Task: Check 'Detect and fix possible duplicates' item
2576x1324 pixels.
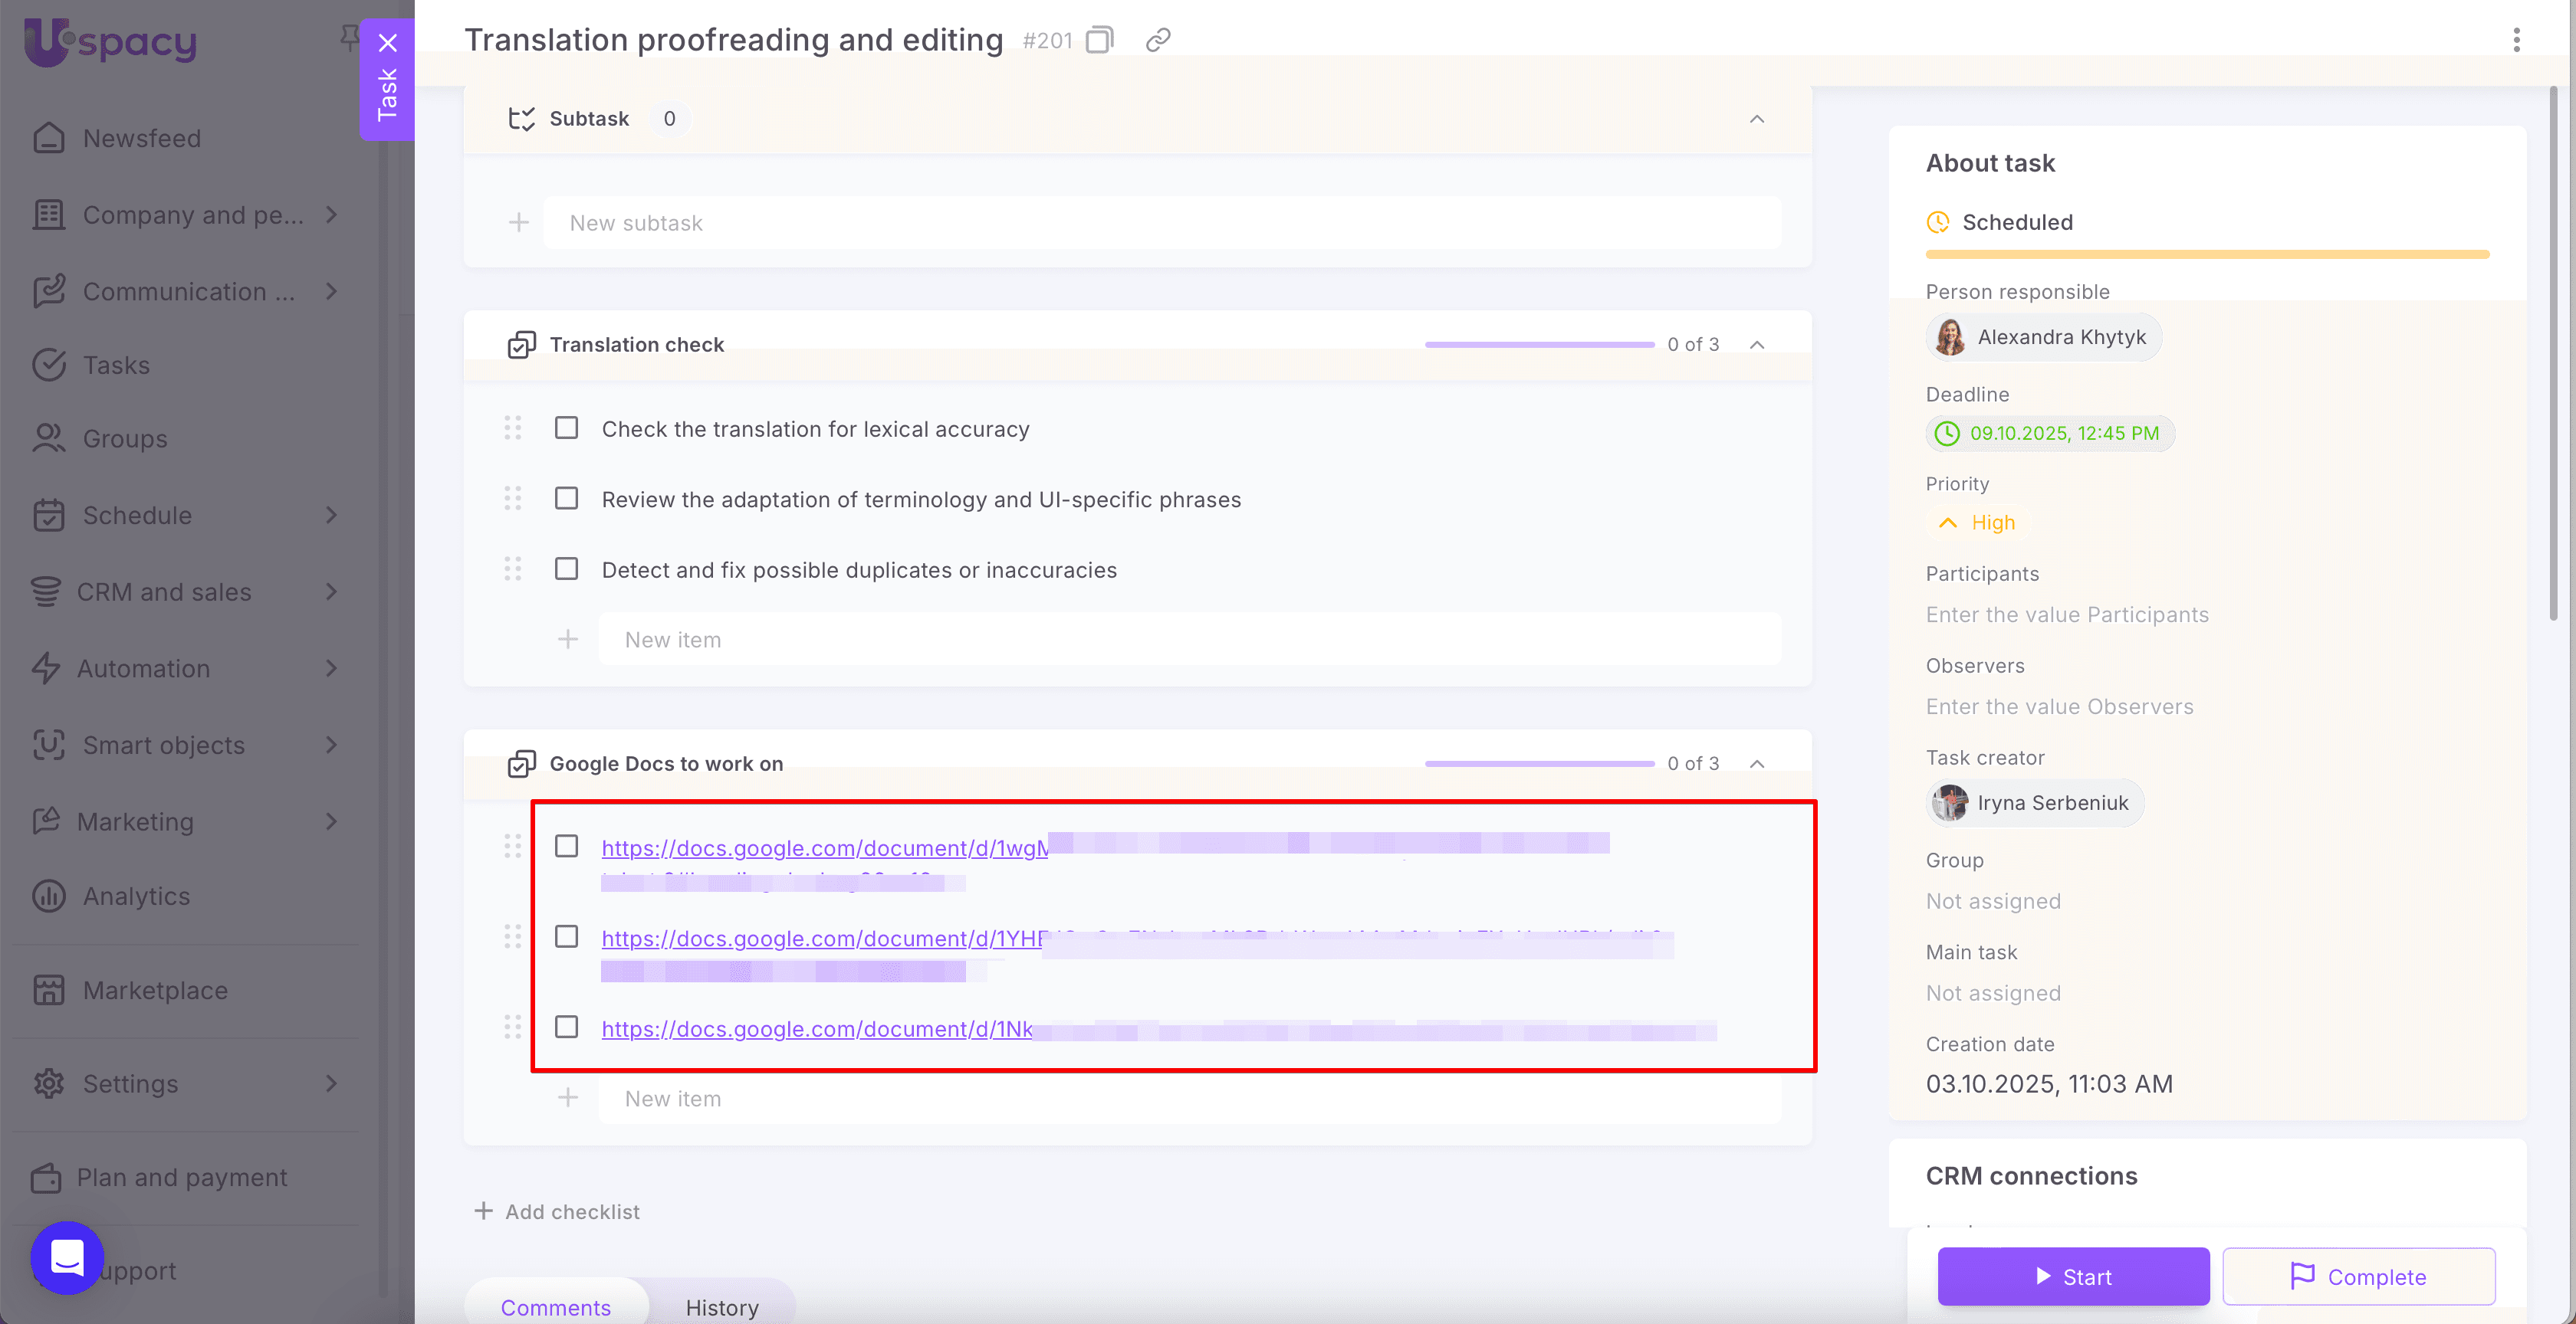Action: point(566,569)
